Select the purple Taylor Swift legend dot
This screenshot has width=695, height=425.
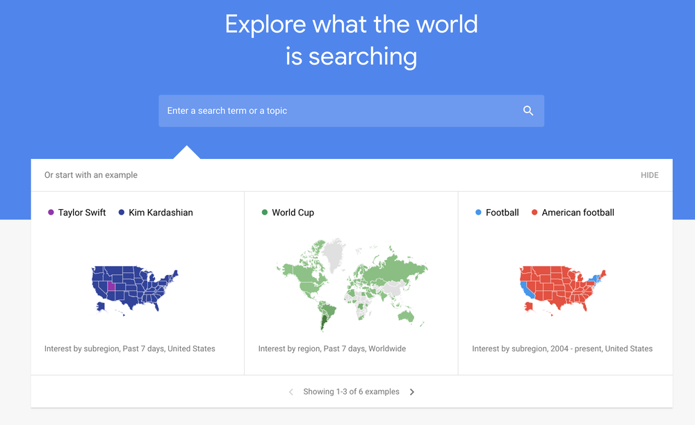coord(49,212)
